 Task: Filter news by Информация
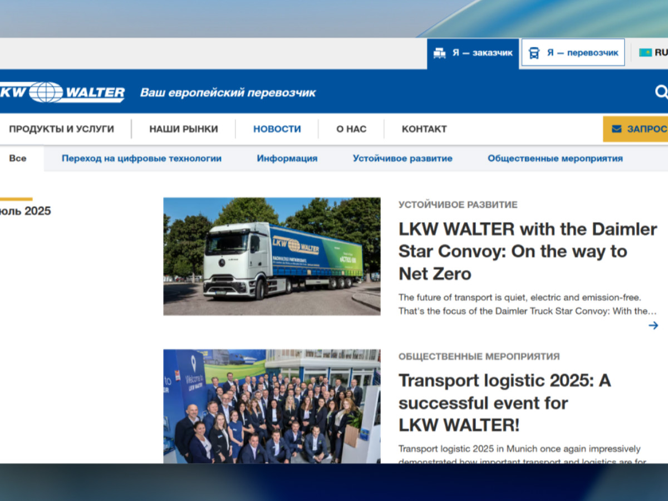pos(287,158)
